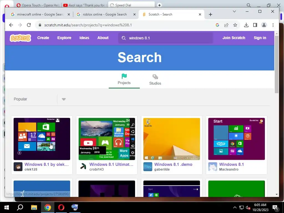Select Speed Dial tab in Opera window
Image resolution: width=284 pixels, height=213 pixels.
(131, 5)
